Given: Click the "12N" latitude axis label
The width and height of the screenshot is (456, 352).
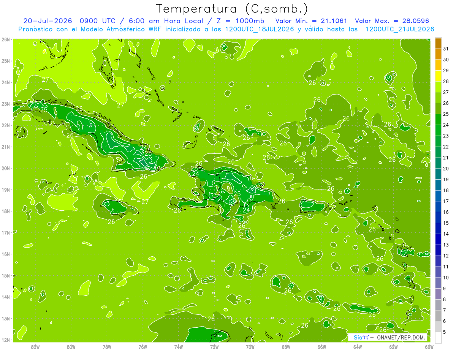Looking at the screenshot, I should pos(6,340).
